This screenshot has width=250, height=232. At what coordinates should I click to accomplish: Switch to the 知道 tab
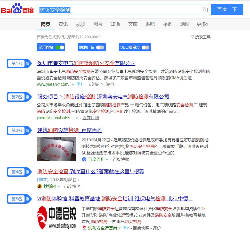[115, 24]
